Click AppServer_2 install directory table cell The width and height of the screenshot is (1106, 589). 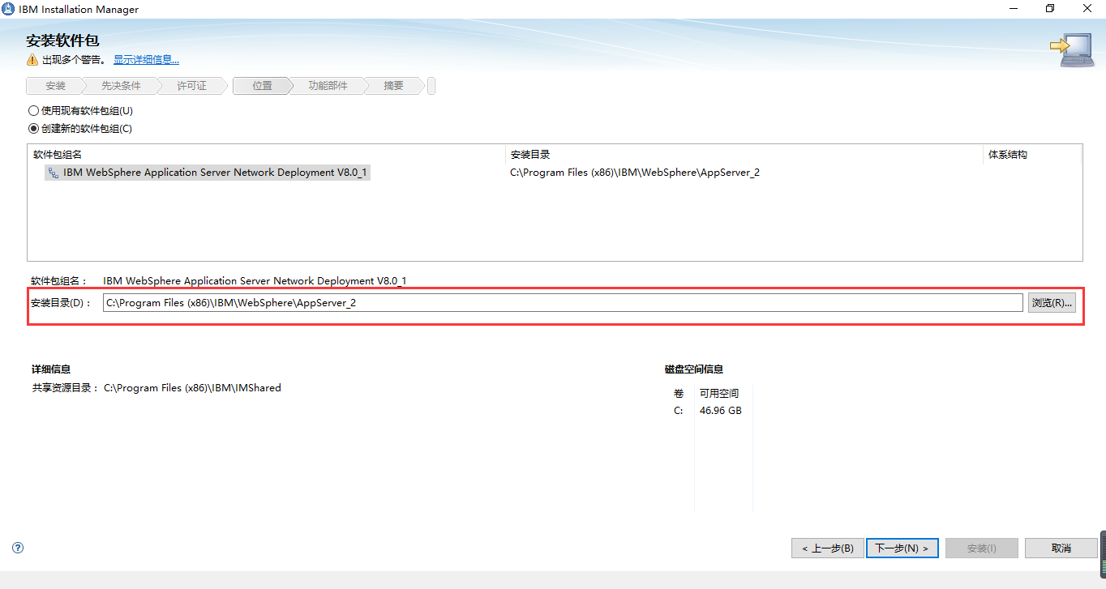(x=635, y=173)
